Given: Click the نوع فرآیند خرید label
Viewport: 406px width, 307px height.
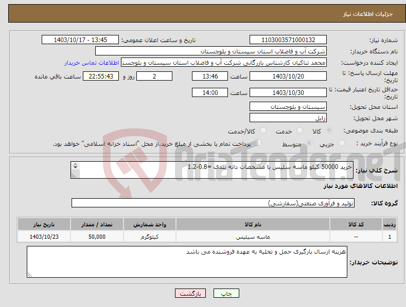Looking at the screenshot, I should tap(377, 143).
